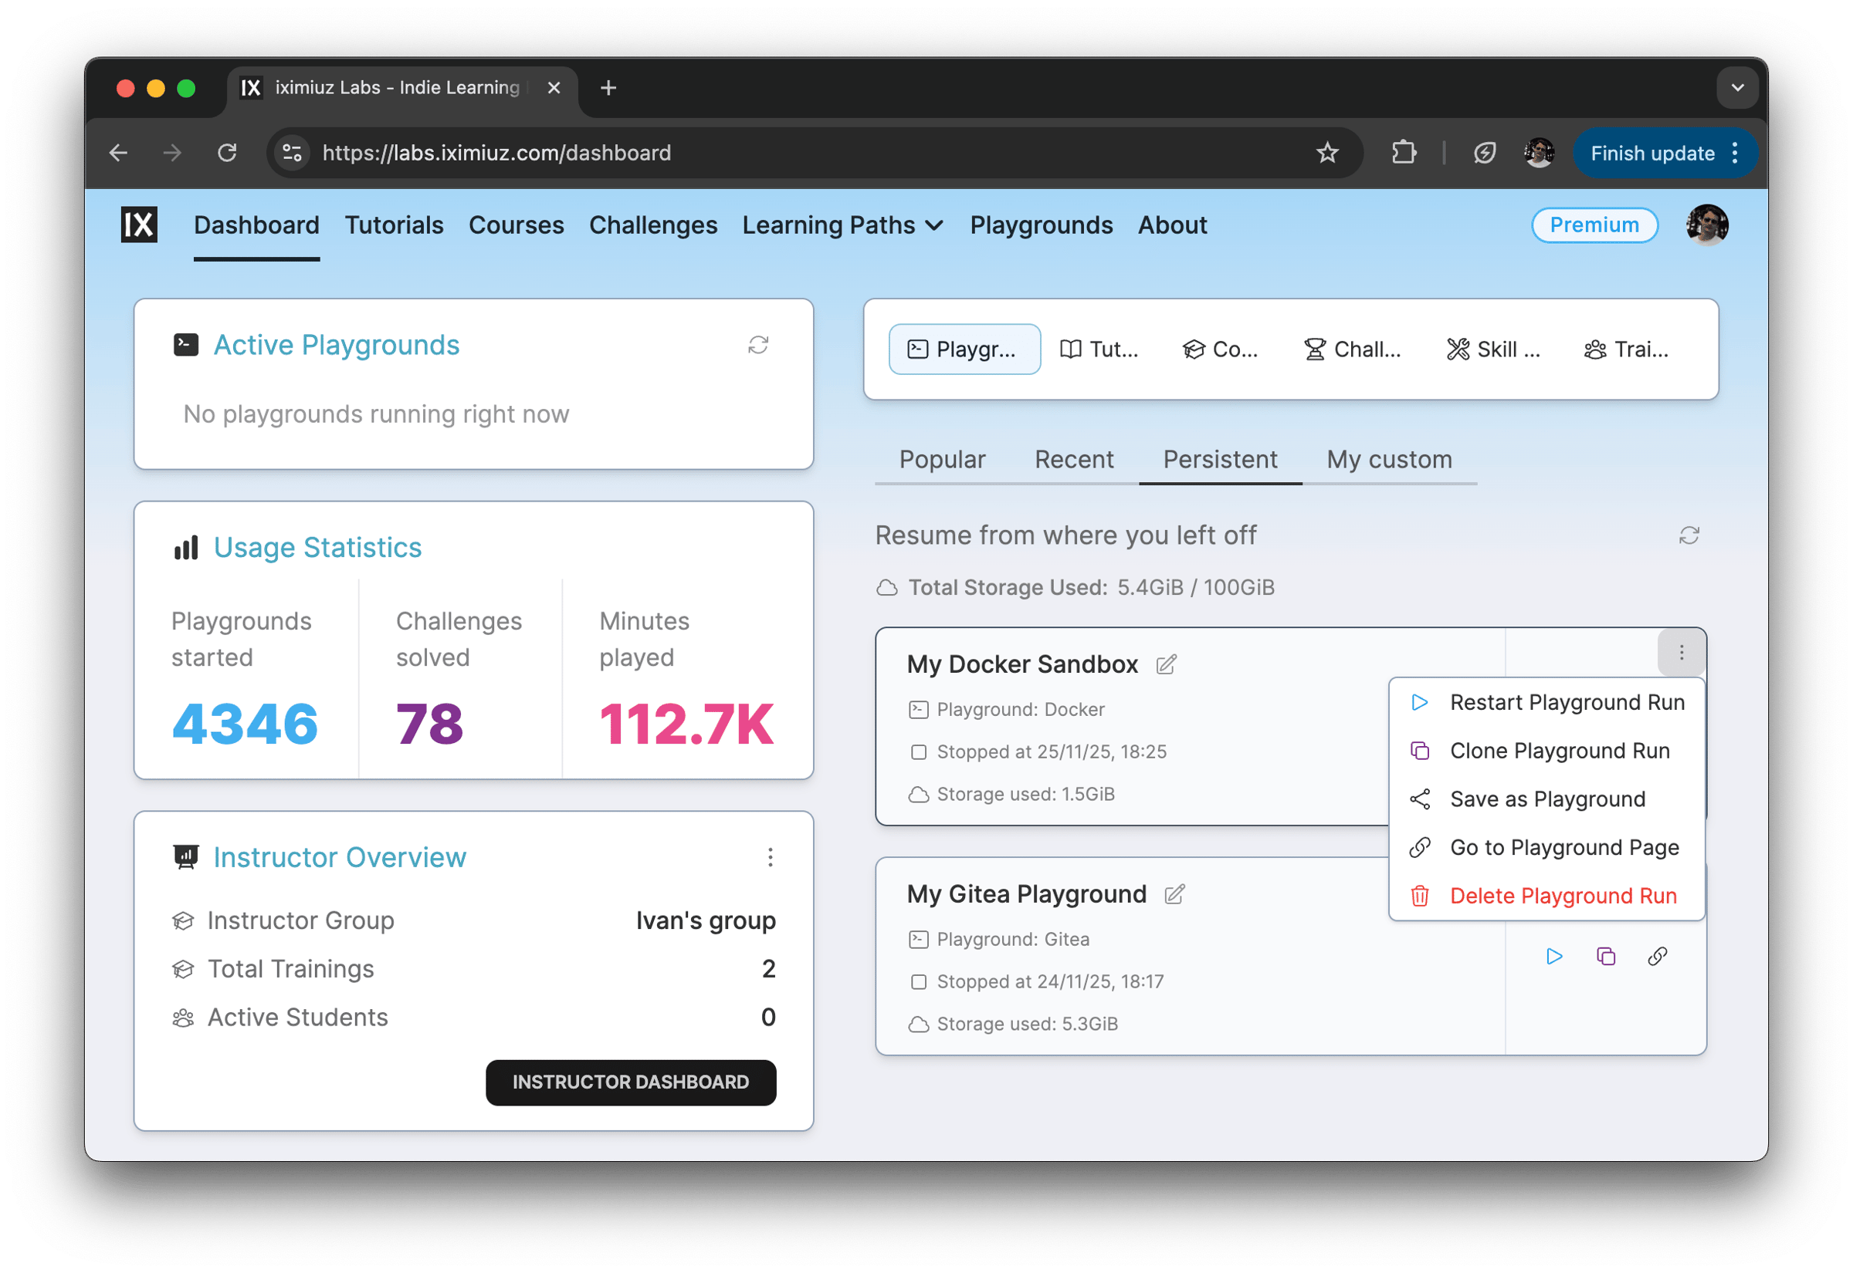This screenshot has height=1273, width=1853.
Task: Refresh the resume playgrounds list
Action: tap(1689, 535)
